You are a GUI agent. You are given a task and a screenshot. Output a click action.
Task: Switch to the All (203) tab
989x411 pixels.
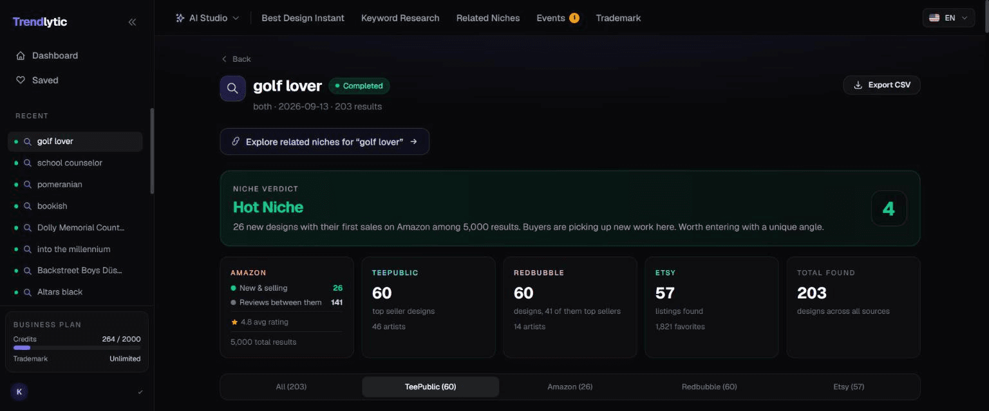click(291, 387)
